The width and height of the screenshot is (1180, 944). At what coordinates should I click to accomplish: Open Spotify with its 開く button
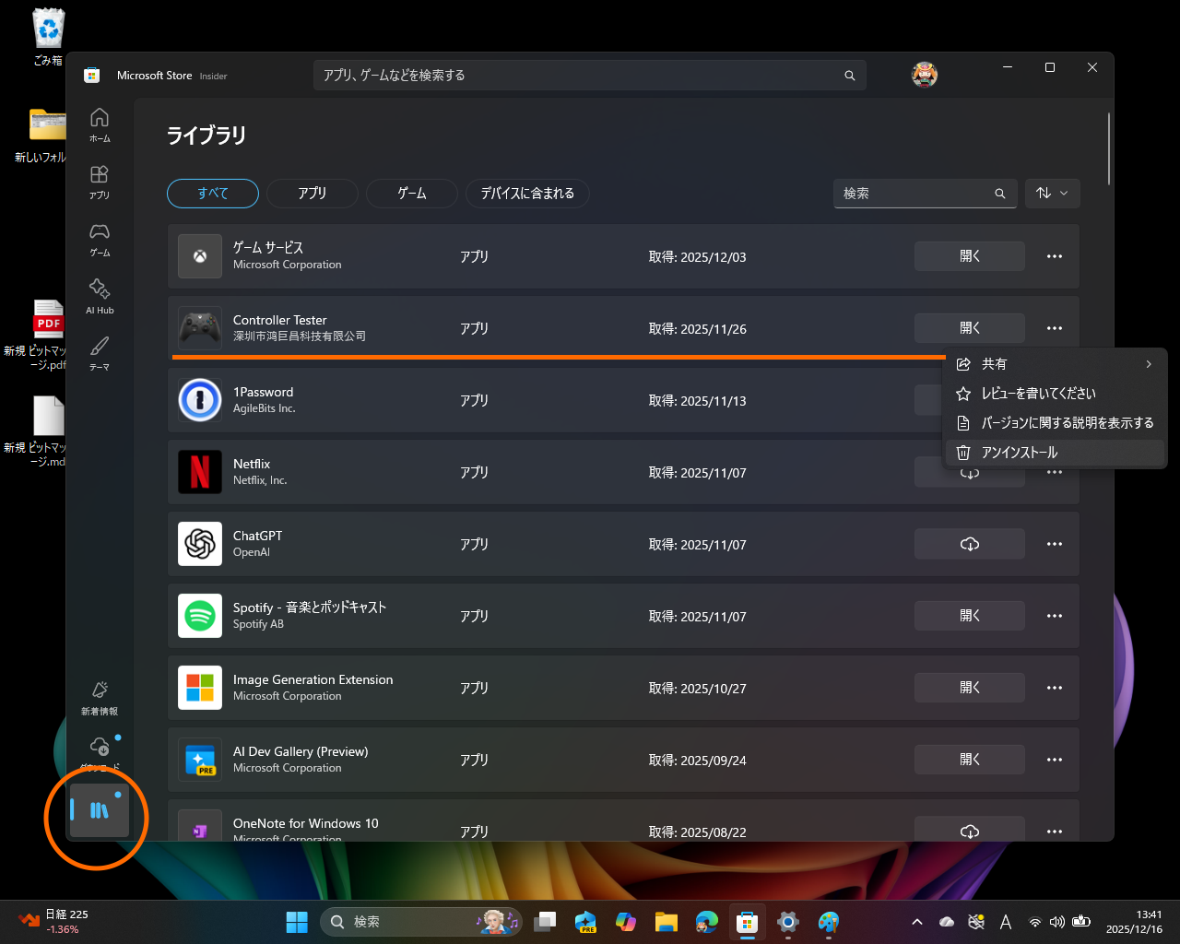click(970, 616)
